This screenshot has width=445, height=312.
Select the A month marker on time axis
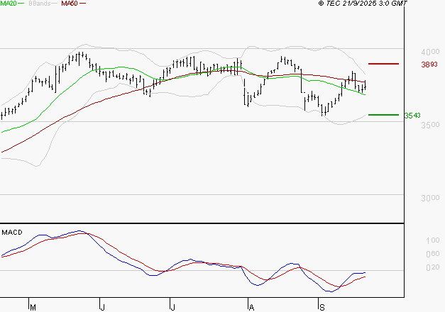(251, 307)
